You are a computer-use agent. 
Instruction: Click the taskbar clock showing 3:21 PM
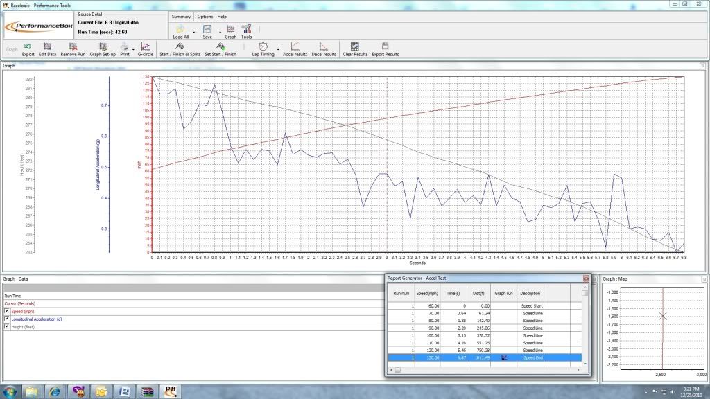point(691,392)
